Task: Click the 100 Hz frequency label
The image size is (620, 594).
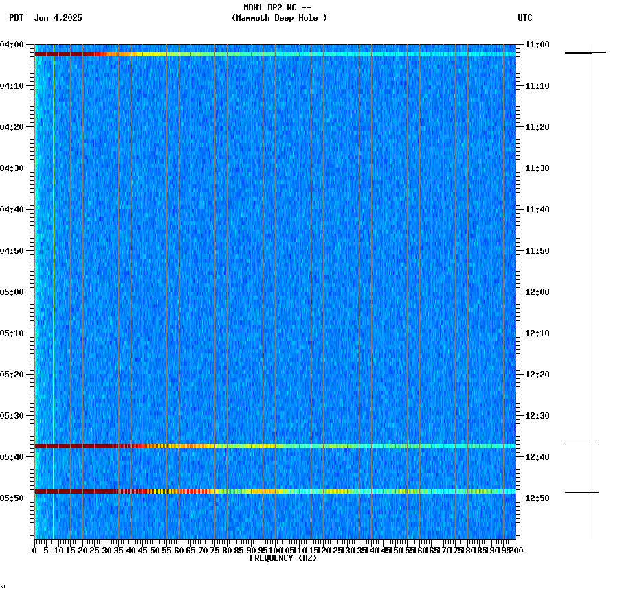Action: [x=276, y=551]
